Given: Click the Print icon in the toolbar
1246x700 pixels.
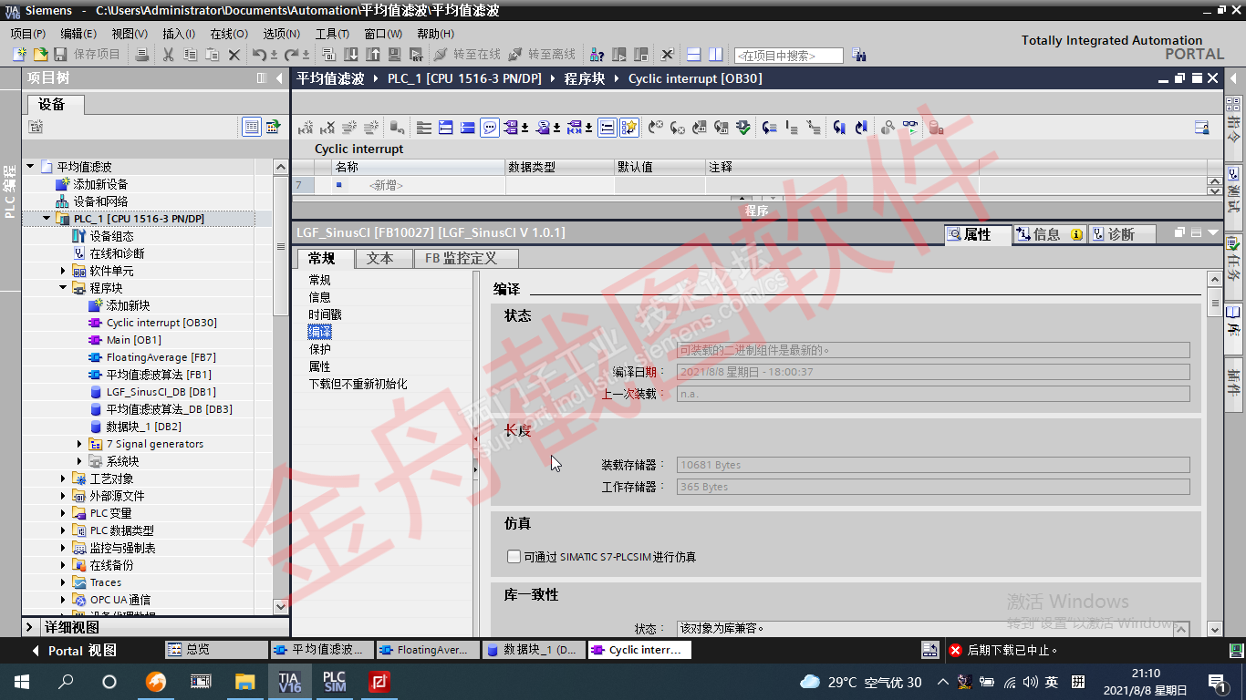Looking at the screenshot, I should [x=141, y=55].
